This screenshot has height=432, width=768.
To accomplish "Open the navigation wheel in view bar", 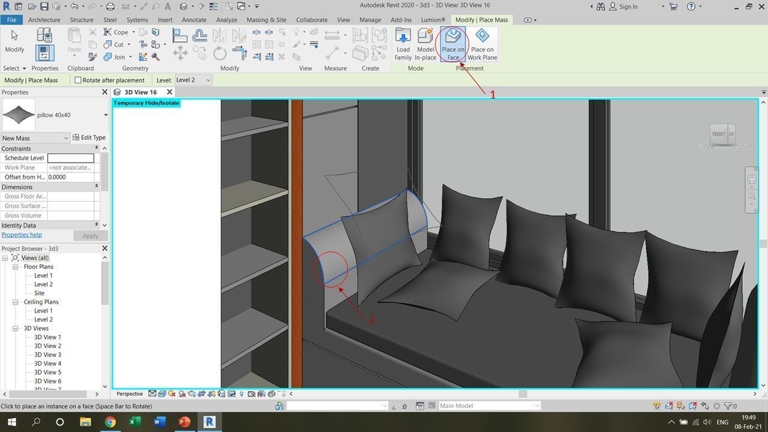I will (x=752, y=179).
